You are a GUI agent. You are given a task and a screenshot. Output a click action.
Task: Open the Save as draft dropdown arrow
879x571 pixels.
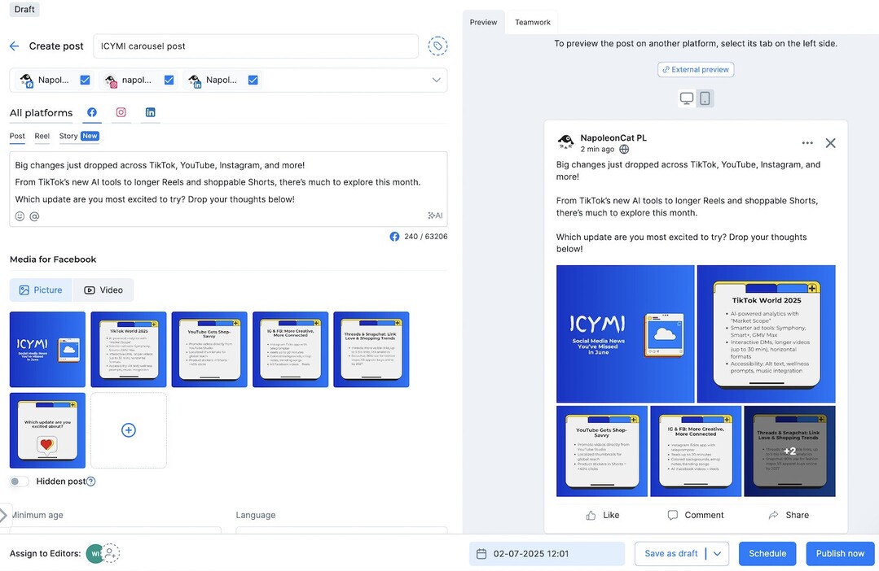point(717,554)
